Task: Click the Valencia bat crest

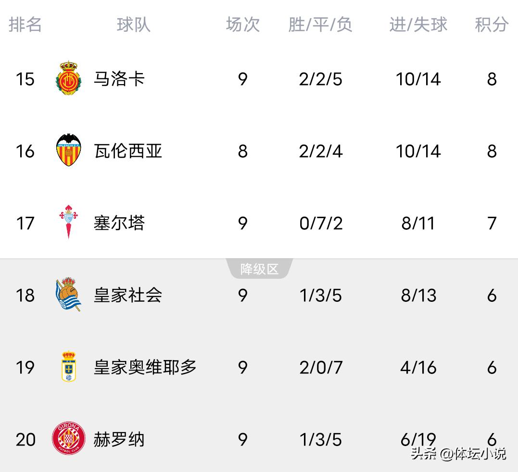Action: point(68,150)
